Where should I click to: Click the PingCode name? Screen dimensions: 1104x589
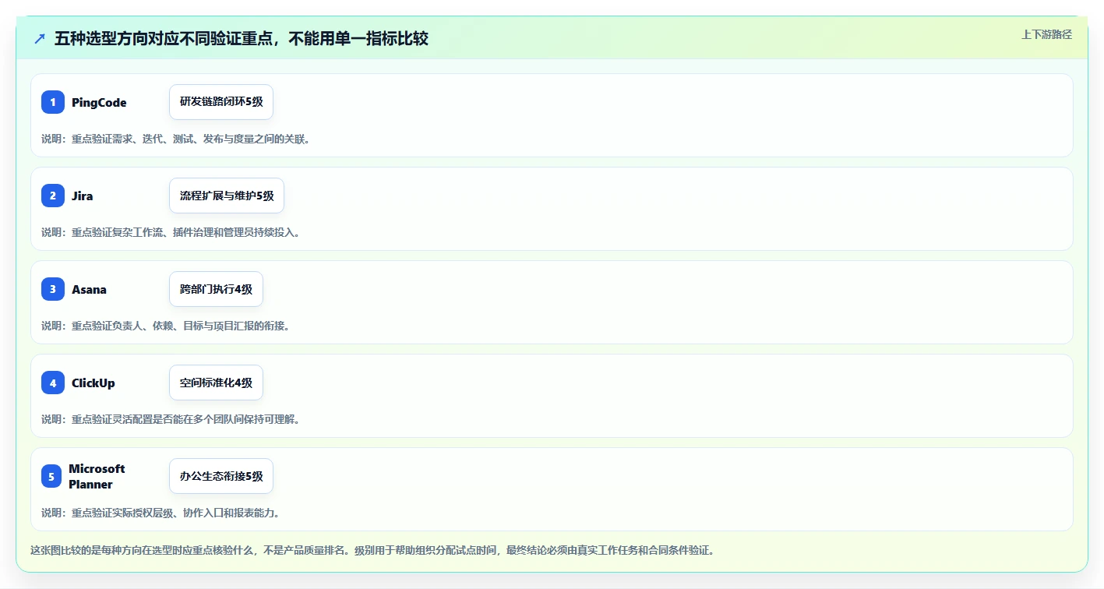coord(99,102)
